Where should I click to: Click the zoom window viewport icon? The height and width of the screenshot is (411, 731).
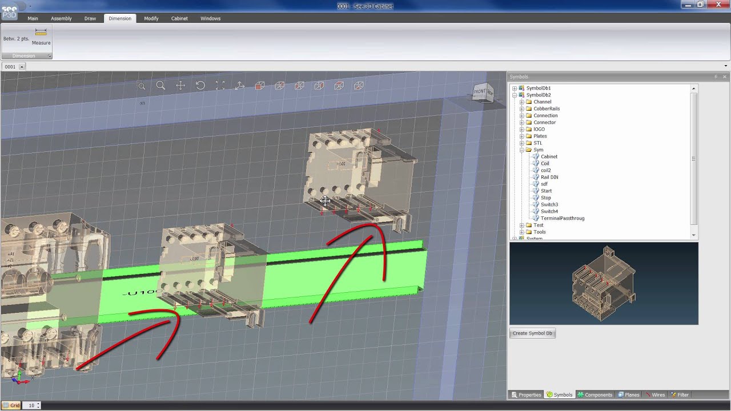141,86
